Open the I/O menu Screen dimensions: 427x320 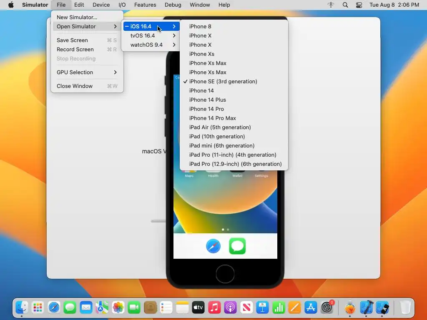pyautogui.click(x=122, y=5)
